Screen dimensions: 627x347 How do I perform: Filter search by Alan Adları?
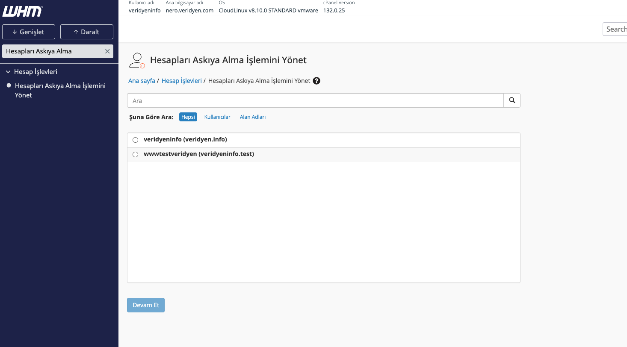tap(253, 117)
